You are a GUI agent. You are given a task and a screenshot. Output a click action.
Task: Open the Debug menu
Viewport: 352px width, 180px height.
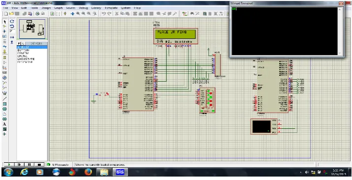click(83, 8)
